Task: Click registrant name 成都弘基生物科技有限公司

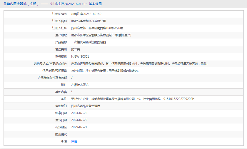Action: [x=89, y=21]
